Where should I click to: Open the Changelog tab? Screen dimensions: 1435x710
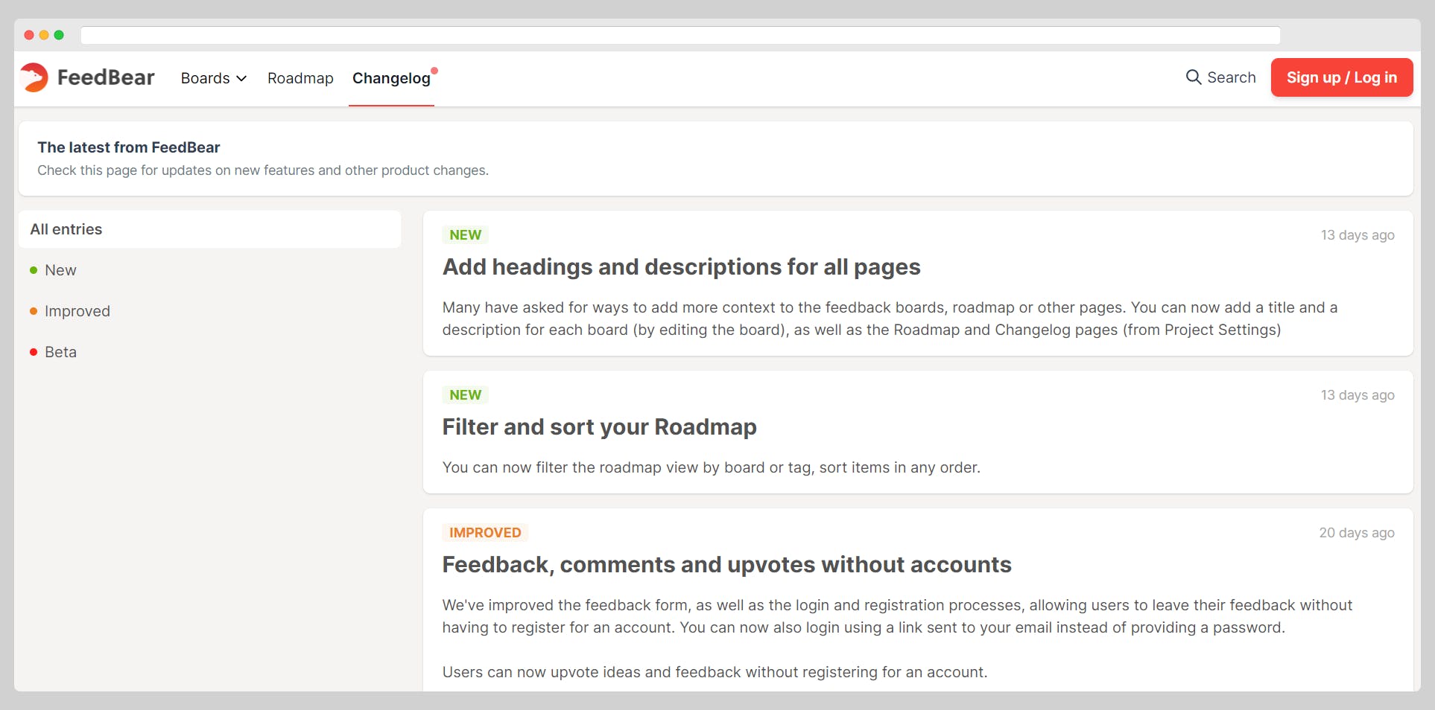(x=391, y=78)
